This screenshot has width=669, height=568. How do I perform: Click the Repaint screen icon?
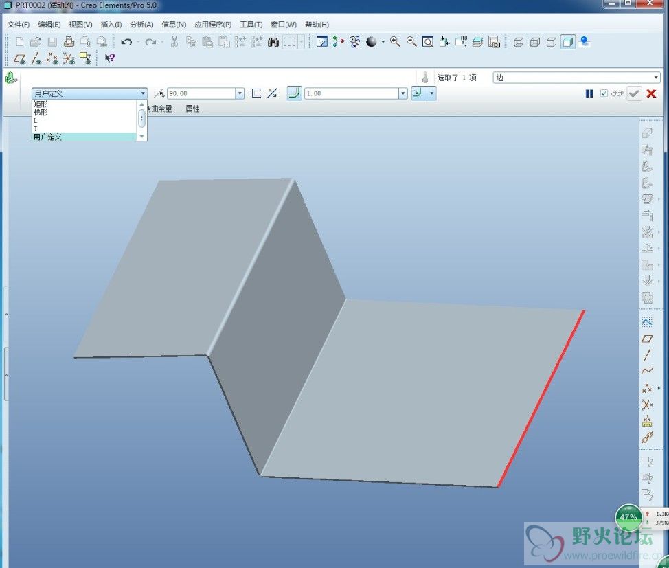322,42
